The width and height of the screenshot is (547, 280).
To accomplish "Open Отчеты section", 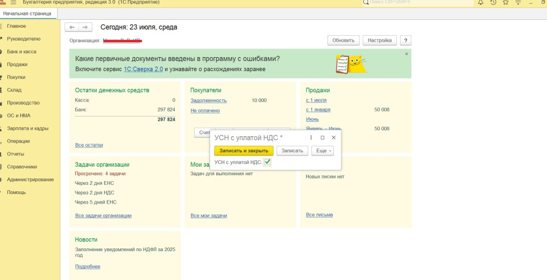I will [x=15, y=154].
